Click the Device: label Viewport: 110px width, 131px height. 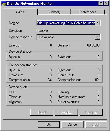14,23
